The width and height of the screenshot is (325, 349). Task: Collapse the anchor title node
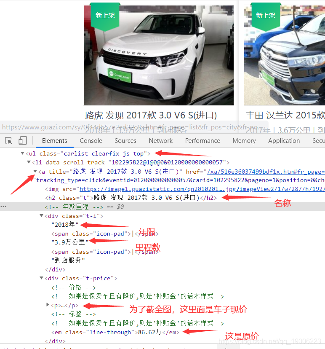click(35, 171)
